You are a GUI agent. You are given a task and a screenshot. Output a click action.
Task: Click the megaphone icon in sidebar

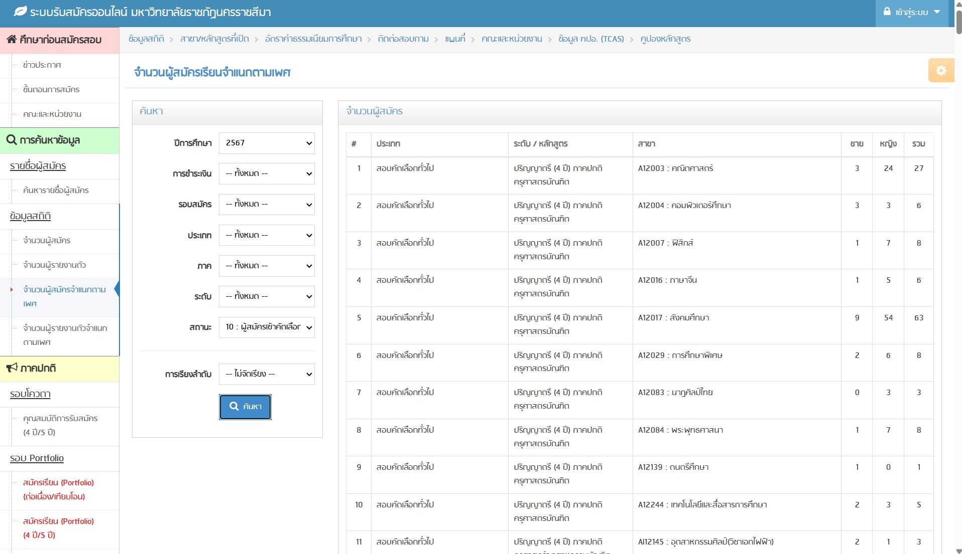tap(12, 368)
